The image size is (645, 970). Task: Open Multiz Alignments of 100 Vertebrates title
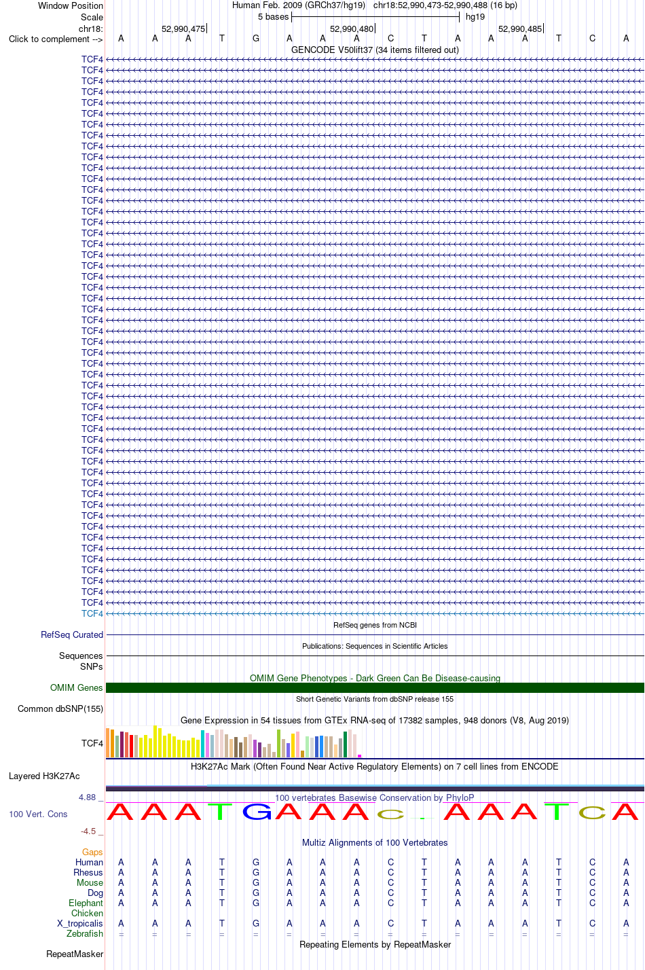point(375,842)
